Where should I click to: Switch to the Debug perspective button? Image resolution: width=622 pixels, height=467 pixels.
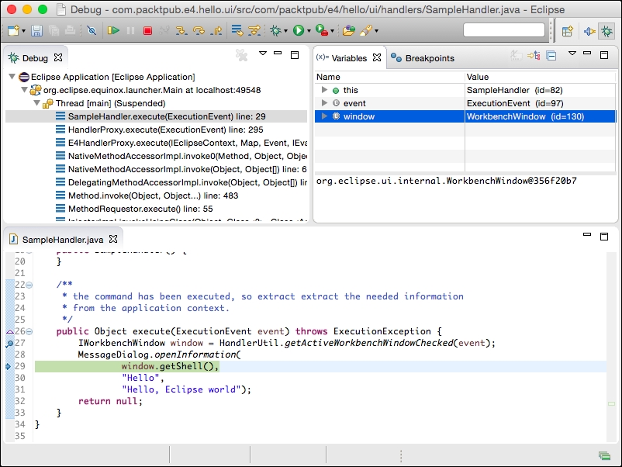(606, 31)
